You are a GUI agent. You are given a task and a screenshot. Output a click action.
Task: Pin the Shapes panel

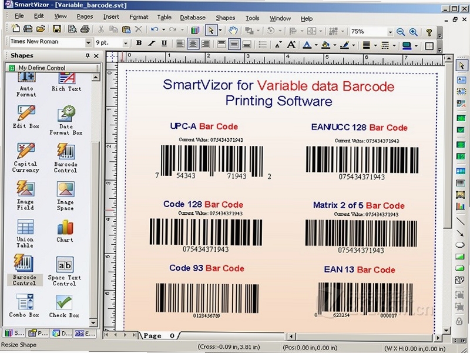[87, 55]
